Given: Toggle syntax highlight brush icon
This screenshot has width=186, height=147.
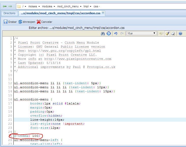Looking at the screenshot, I should coord(167,33).
